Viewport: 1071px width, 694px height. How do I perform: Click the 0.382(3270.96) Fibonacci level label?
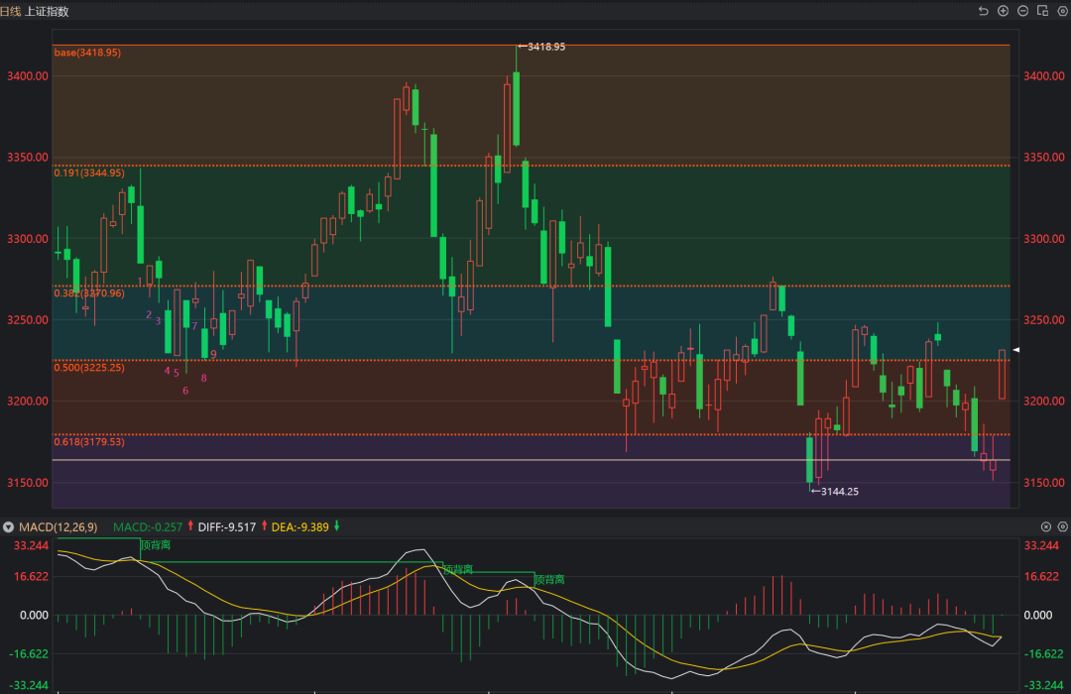[89, 293]
